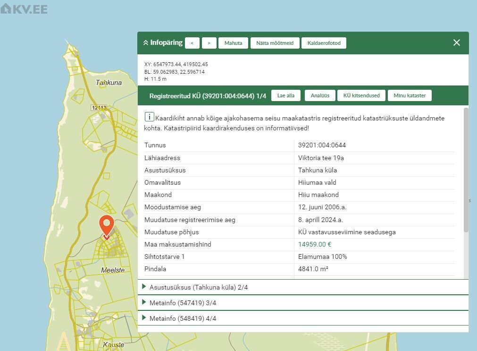Expand Metainfo (548419) 4/4 section

point(183,318)
